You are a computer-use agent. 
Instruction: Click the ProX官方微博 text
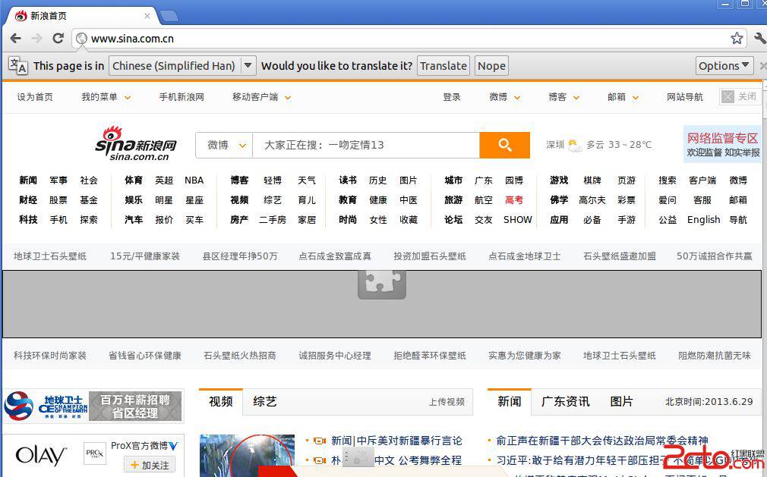tap(139, 446)
